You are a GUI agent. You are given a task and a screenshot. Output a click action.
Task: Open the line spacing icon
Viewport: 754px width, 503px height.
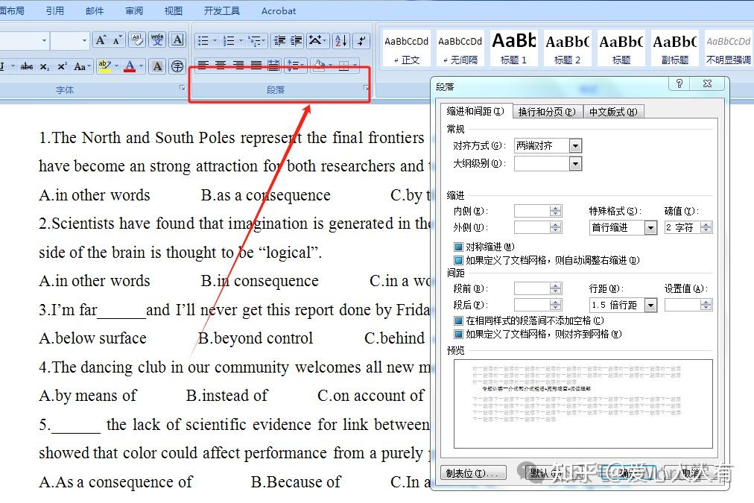[x=293, y=65]
